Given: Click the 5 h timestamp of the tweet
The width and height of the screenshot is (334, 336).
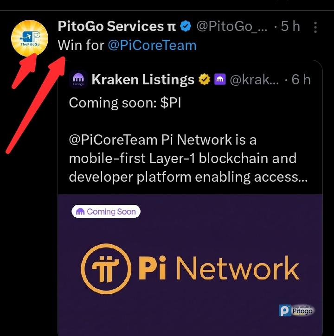Looking at the screenshot, I should click(x=291, y=26).
